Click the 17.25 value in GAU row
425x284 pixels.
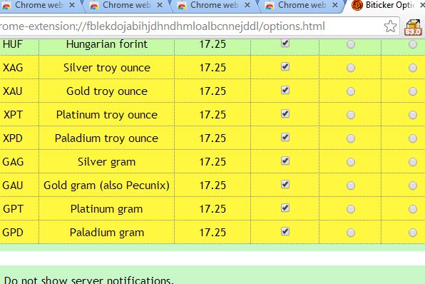coord(212,186)
